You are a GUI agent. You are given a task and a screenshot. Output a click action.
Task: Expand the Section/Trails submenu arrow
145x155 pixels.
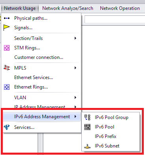coord(75,38)
